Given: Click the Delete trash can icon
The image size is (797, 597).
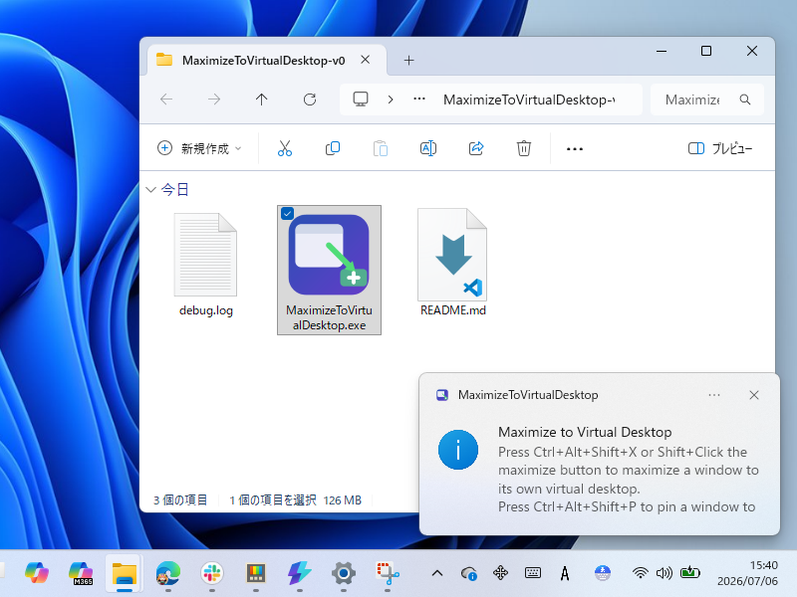Looking at the screenshot, I should click(x=524, y=148).
